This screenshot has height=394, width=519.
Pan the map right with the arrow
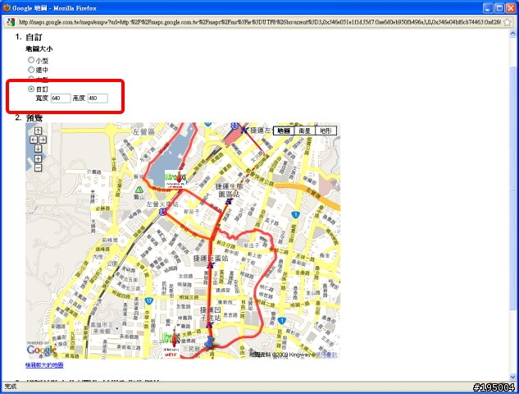pos(43,140)
